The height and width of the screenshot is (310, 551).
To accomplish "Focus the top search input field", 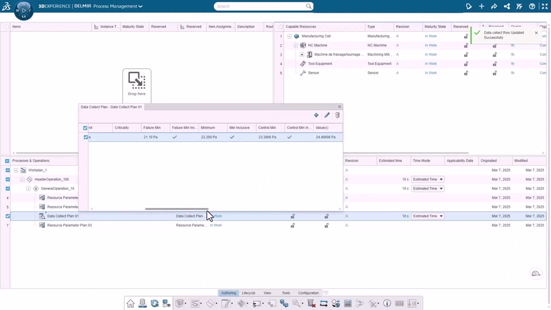I will tap(260, 6).
